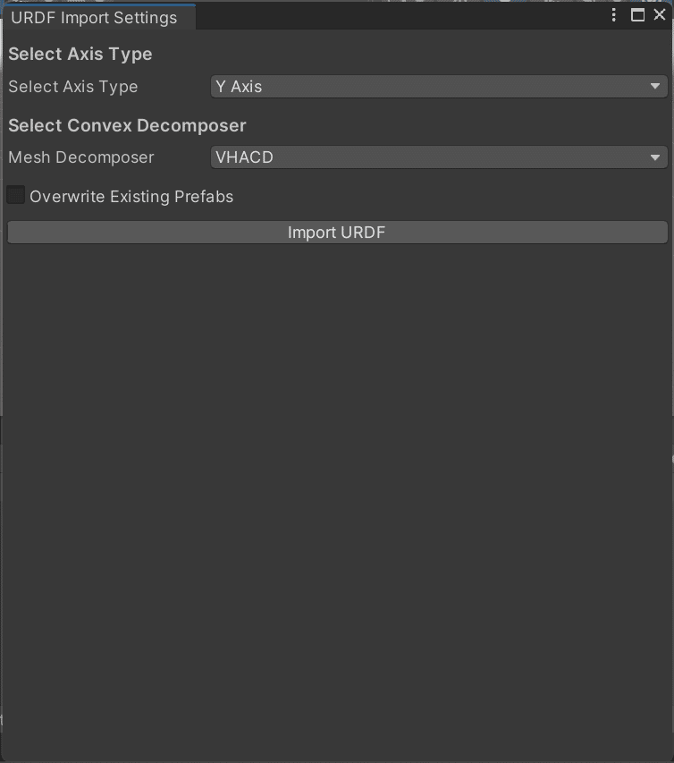The image size is (674, 763).
Task: Click the empty title bar right of the tab
Action: click(402, 16)
